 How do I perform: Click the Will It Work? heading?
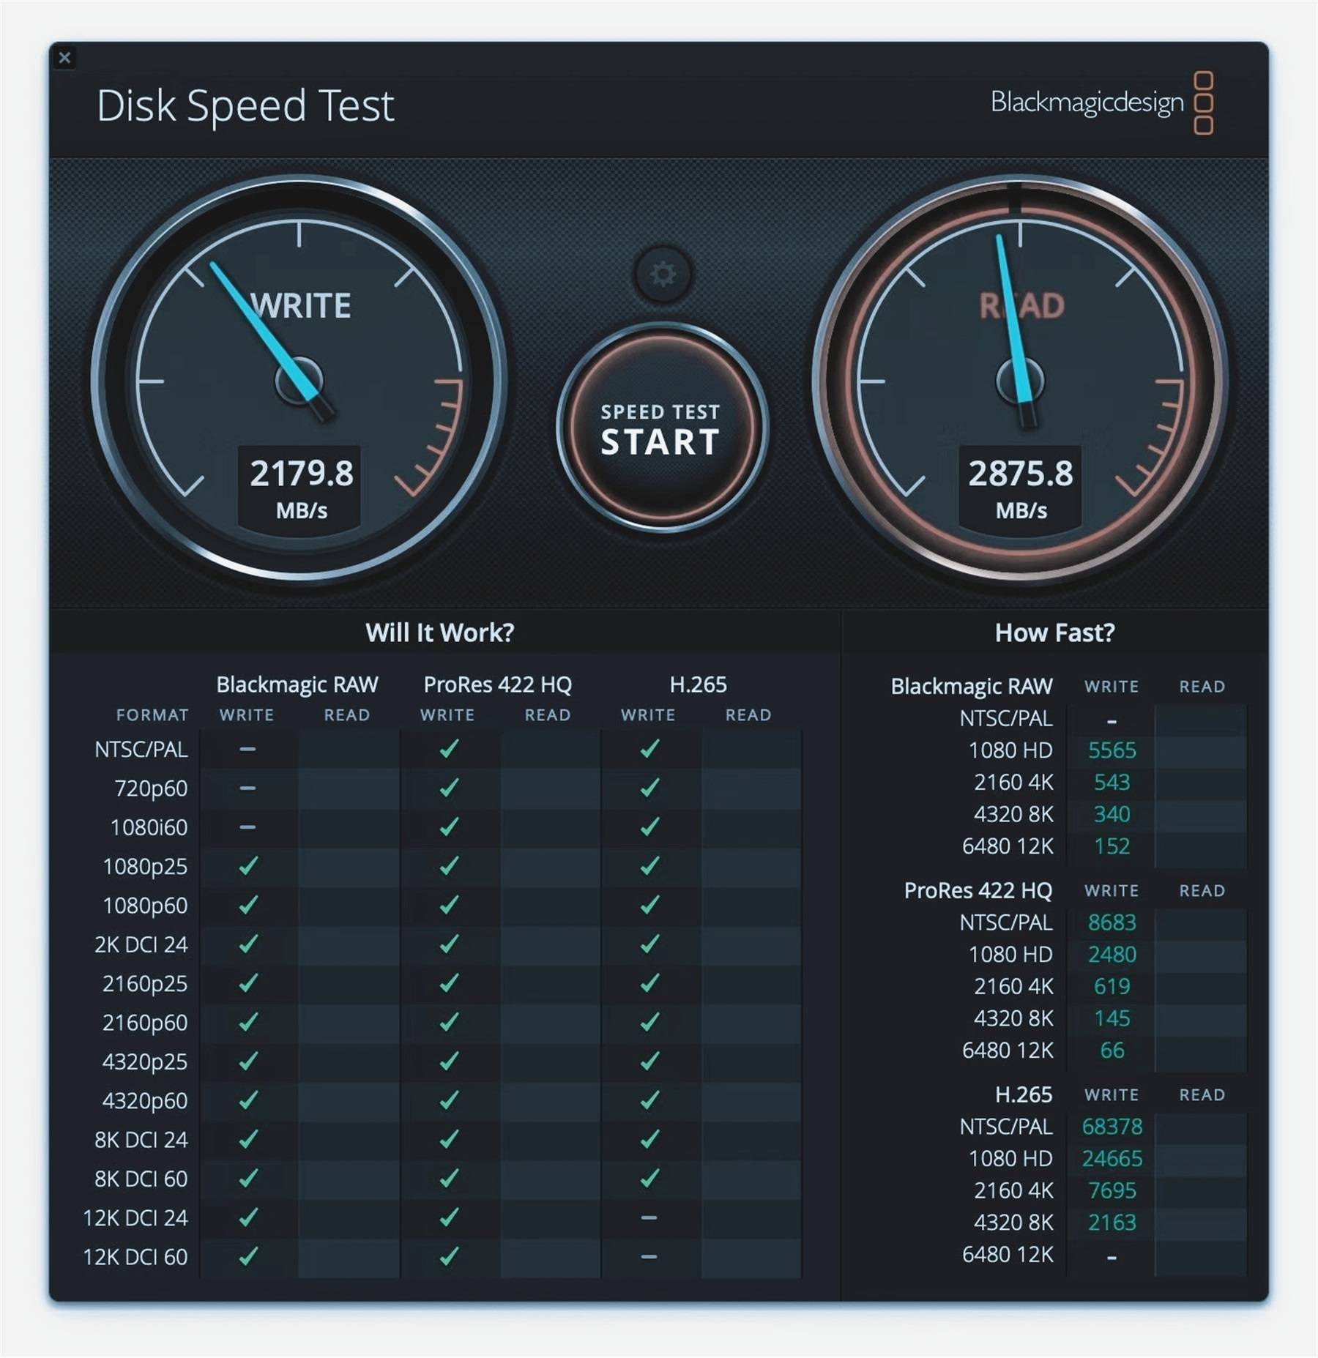click(x=439, y=633)
